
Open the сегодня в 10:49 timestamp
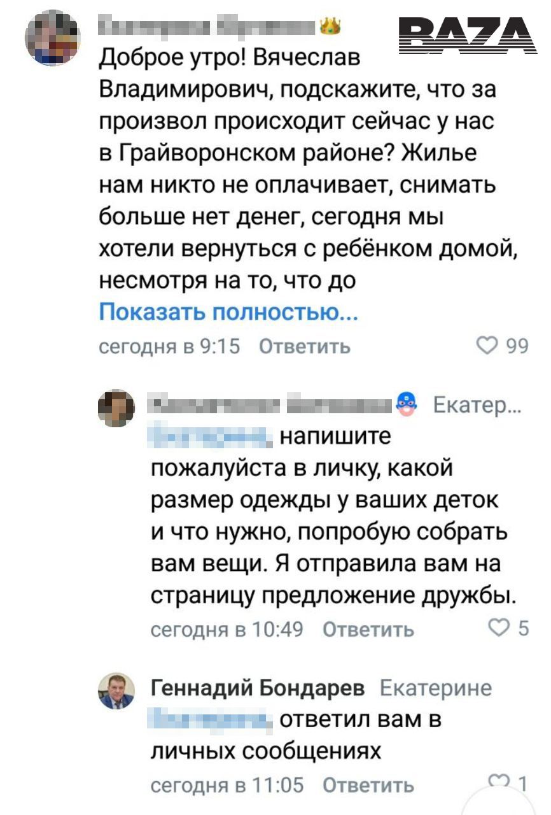click(227, 630)
